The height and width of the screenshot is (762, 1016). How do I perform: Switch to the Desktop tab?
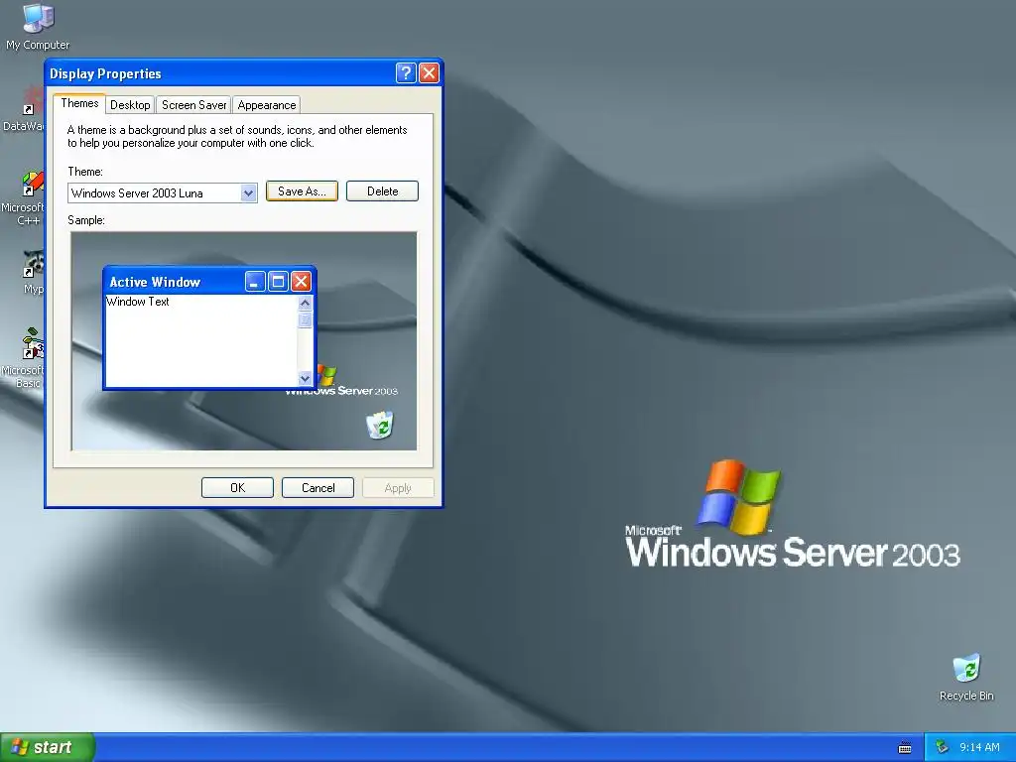pyautogui.click(x=130, y=105)
